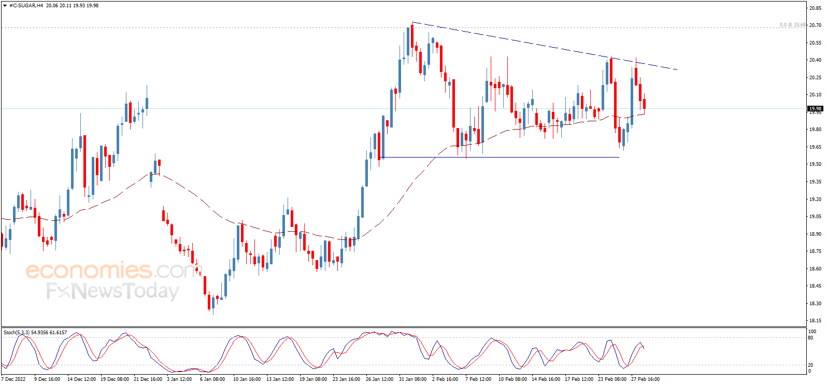Click the '10 Jan 16:00' time axis label
Screen dimensions: 827x385
click(247, 379)
